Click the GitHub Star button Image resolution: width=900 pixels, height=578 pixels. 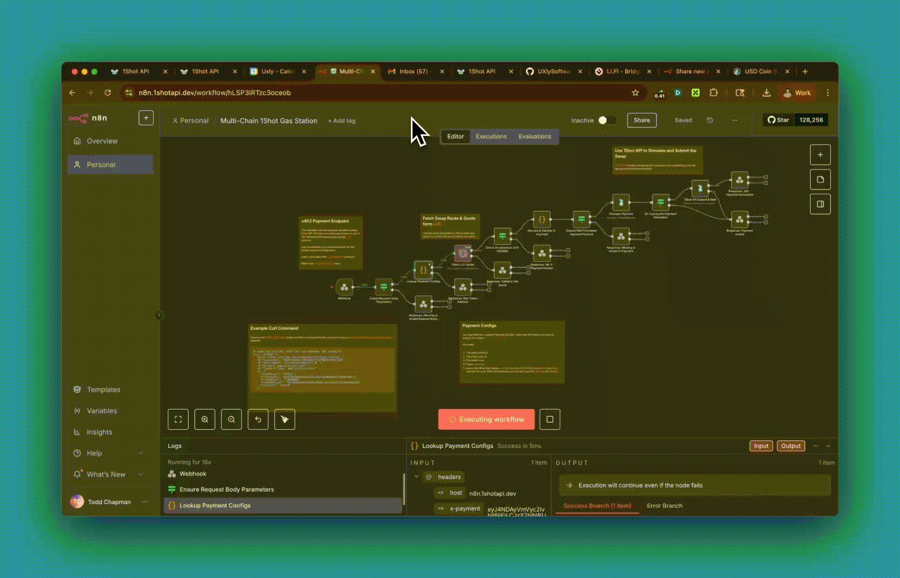[778, 120]
